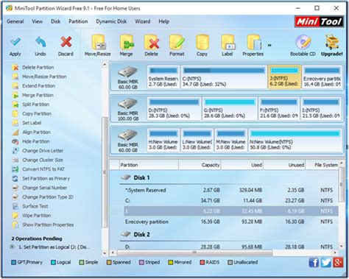Screen dimensions: 349x279
Task: Click the partition list scroll down arrow
Action: (341, 246)
